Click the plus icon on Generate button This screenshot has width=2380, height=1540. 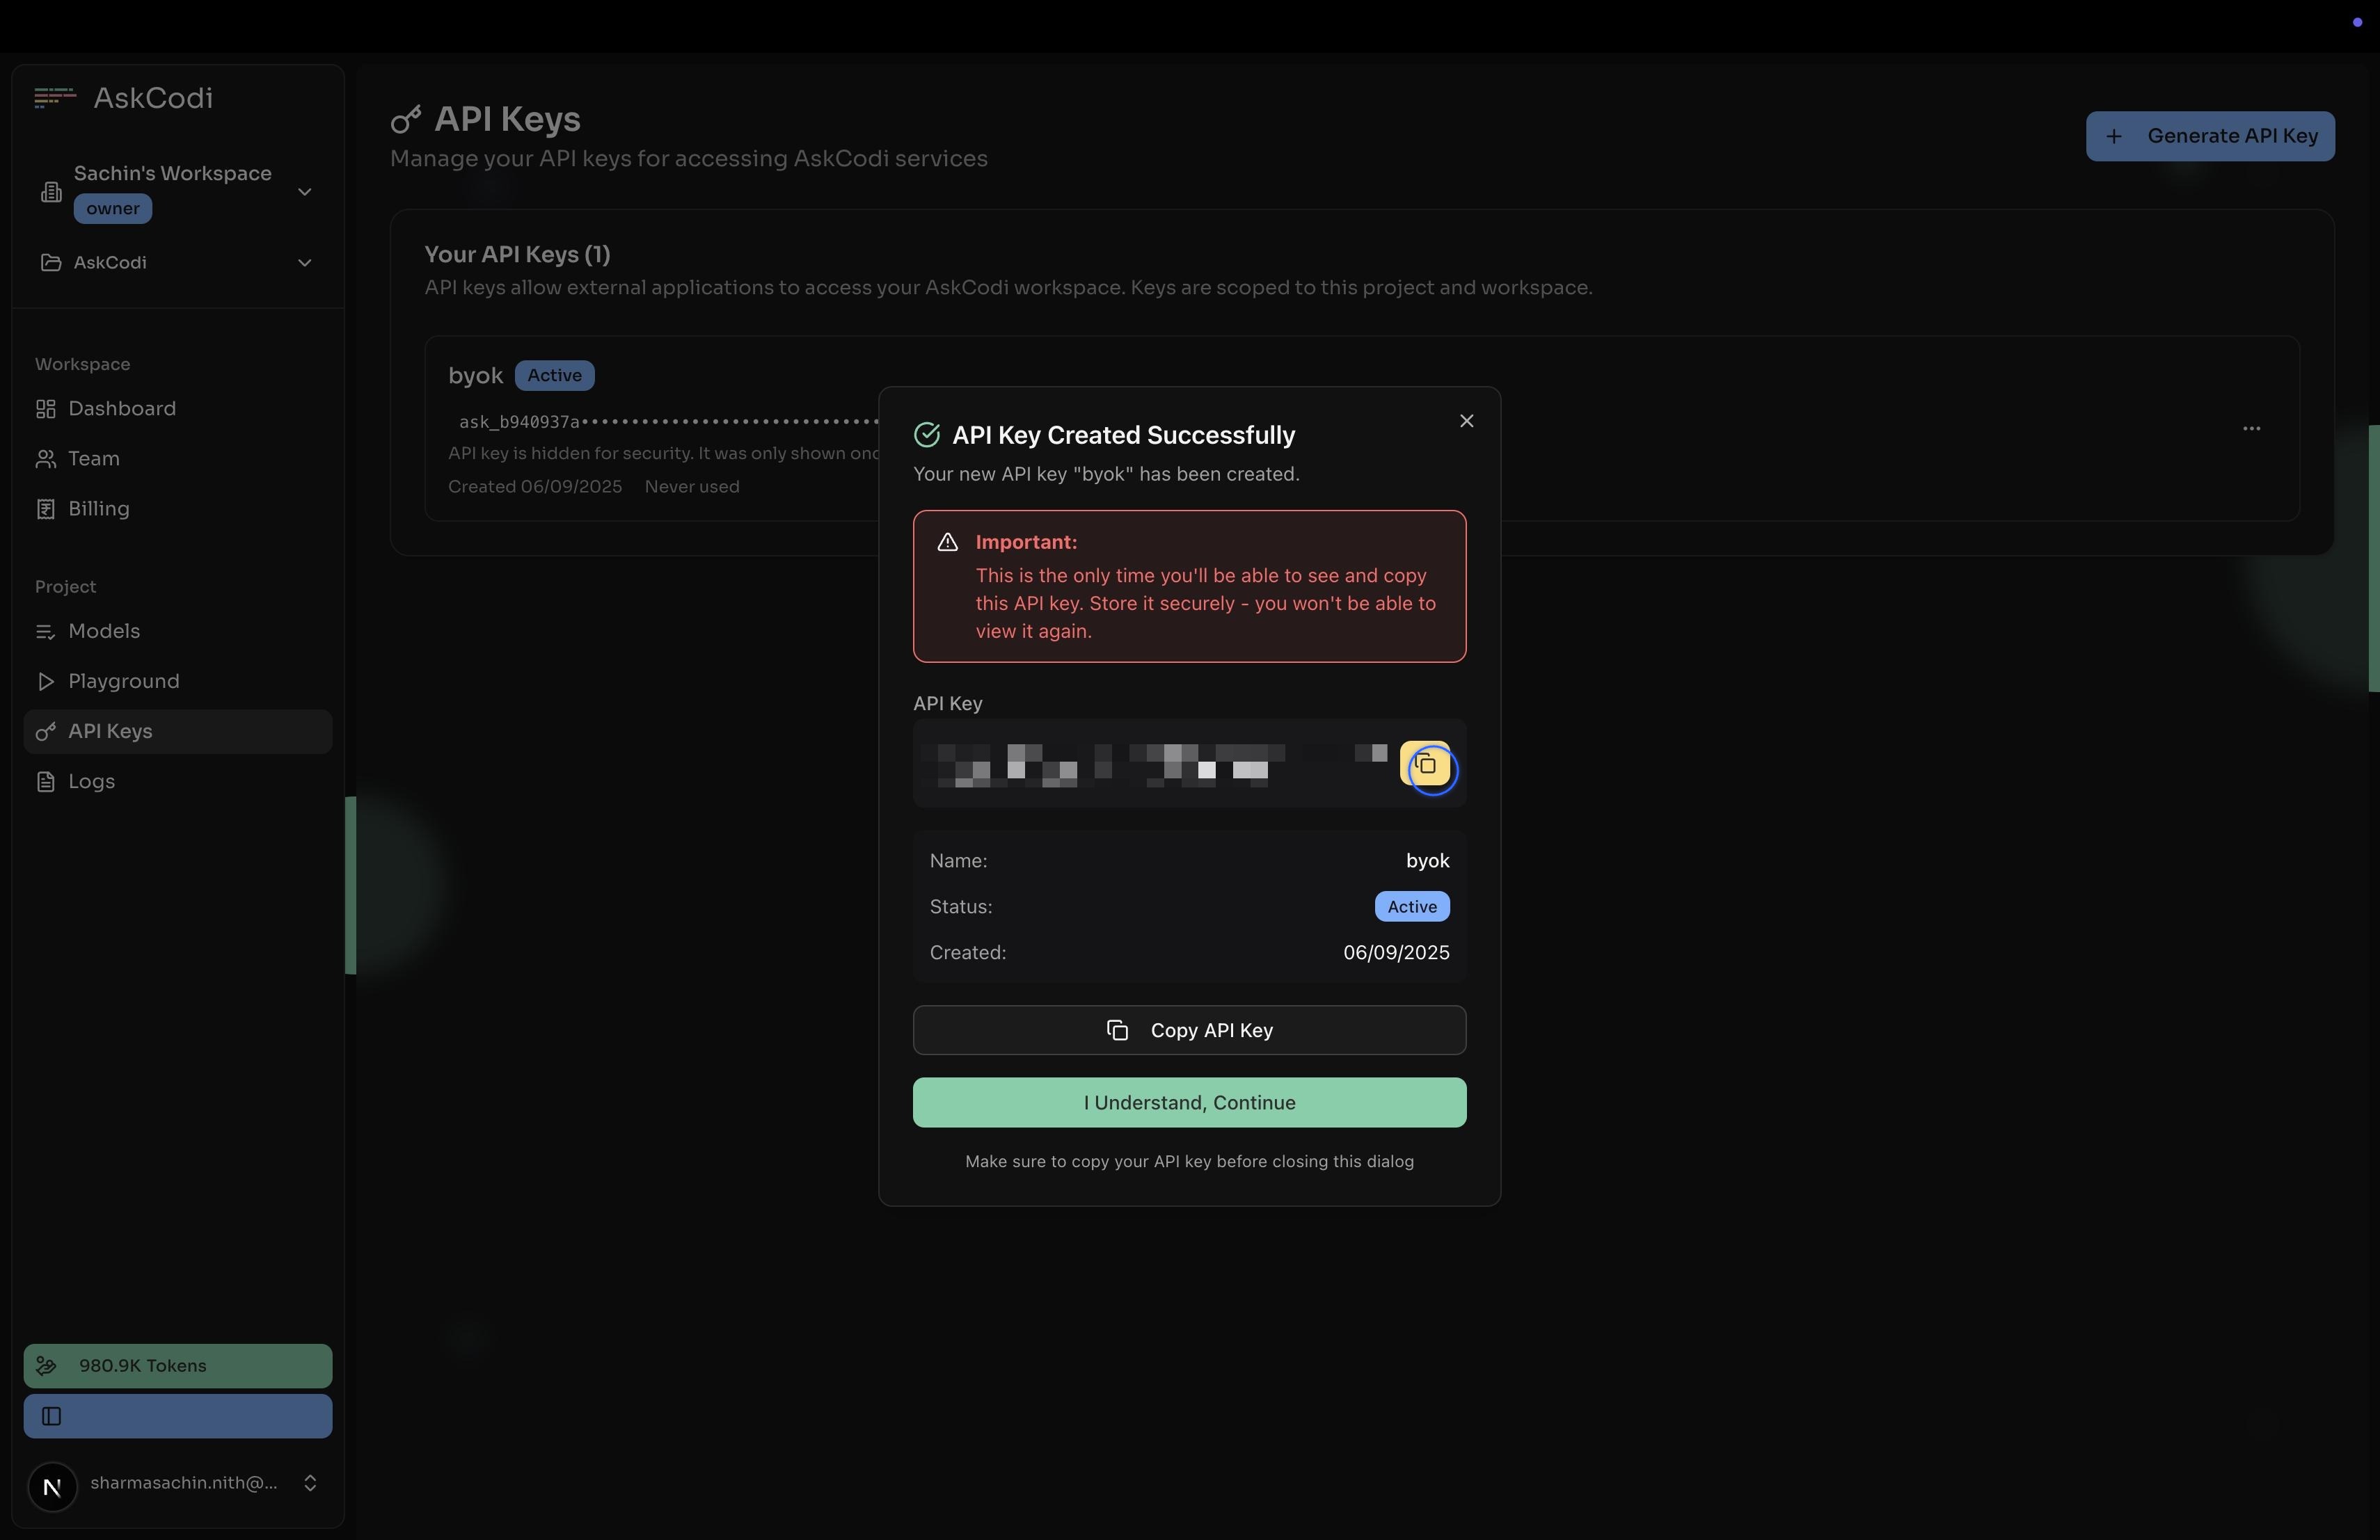point(2114,136)
